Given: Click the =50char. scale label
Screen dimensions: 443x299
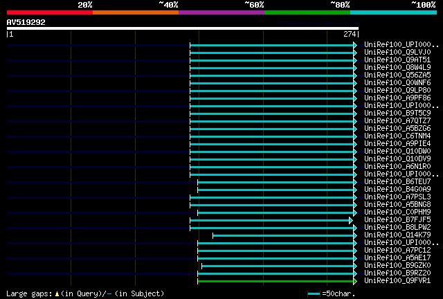Looking at the screenshot, I should (x=338, y=293).
